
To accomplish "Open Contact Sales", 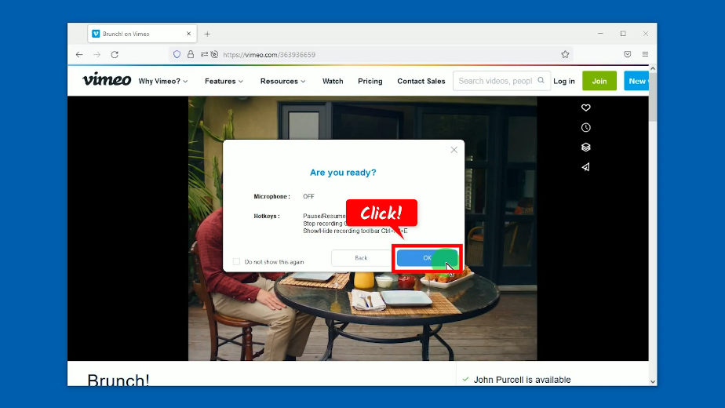I will click(x=421, y=81).
